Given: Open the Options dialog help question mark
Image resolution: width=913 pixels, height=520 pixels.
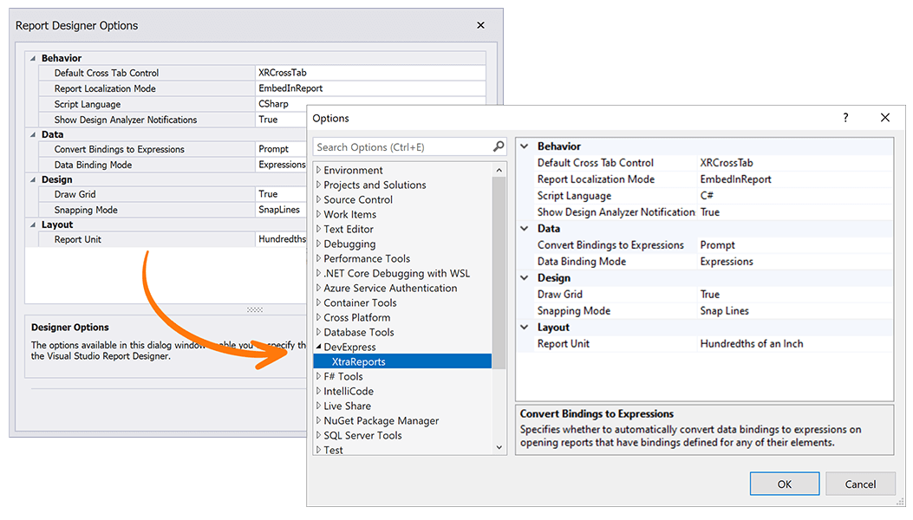Looking at the screenshot, I should coord(845,117).
